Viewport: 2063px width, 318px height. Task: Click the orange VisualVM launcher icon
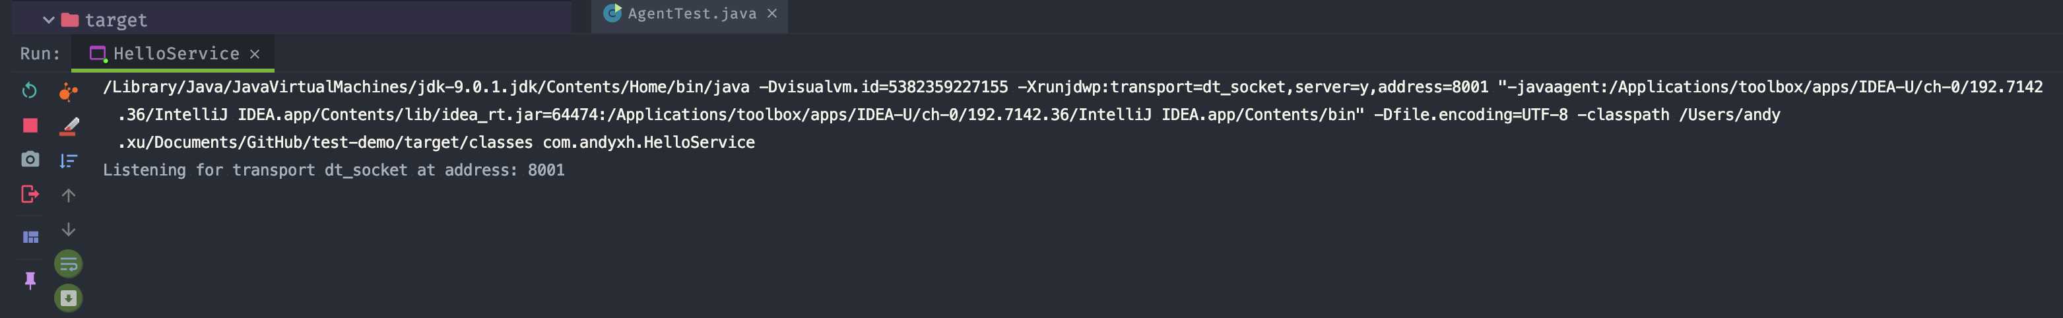[x=68, y=91]
